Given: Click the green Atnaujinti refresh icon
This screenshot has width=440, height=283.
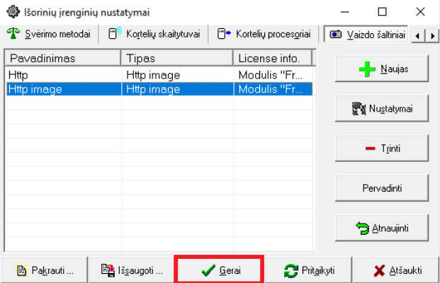Looking at the screenshot, I should 362,229.
